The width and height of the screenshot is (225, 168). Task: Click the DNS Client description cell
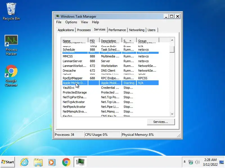pos(108,71)
